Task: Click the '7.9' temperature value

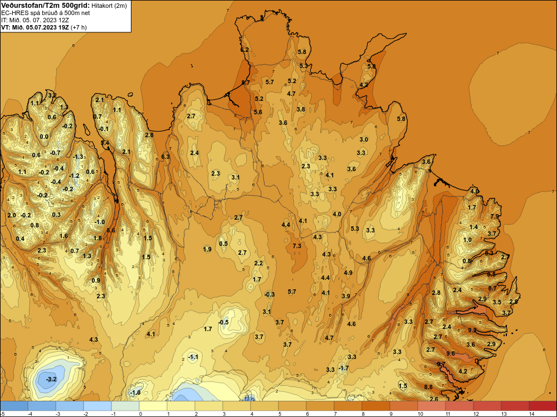Action: pos(495,216)
